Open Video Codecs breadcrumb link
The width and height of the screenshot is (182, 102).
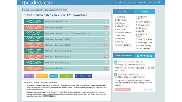(36, 10)
